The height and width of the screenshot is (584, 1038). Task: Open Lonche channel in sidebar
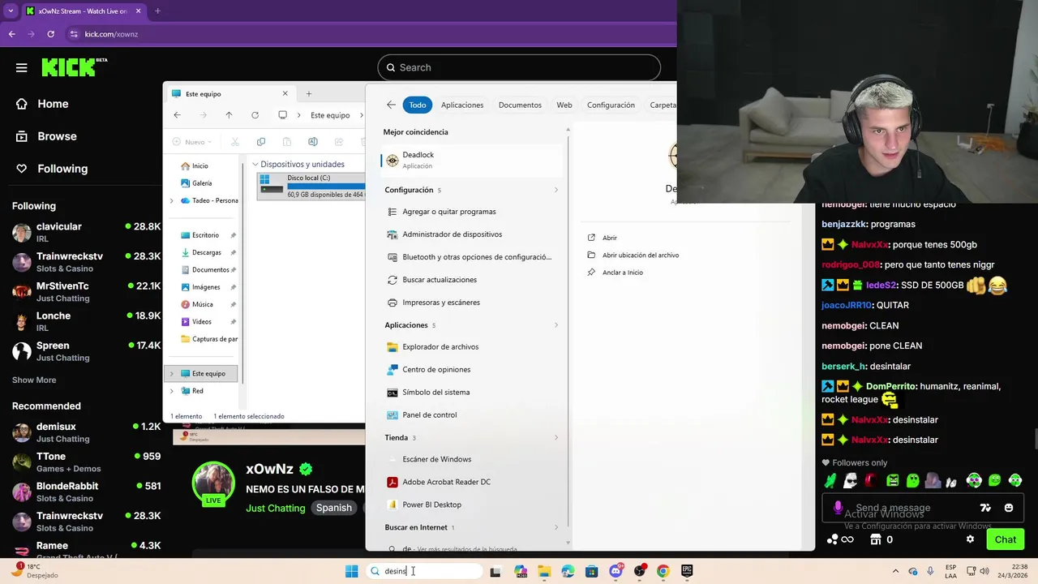(x=86, y=321)
